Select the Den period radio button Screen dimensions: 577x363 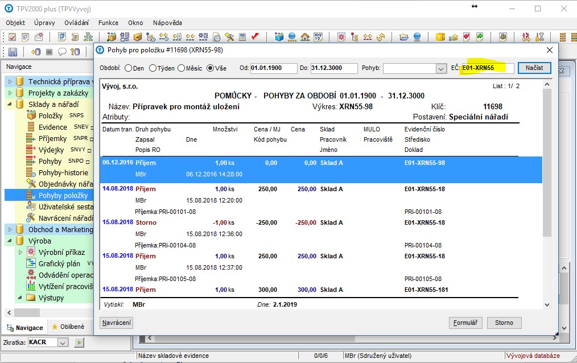[x=128, y=68]
